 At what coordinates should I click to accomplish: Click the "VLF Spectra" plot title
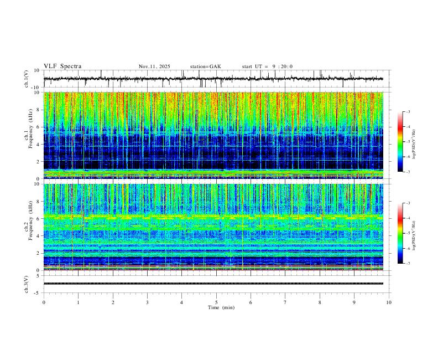point(62,66)
